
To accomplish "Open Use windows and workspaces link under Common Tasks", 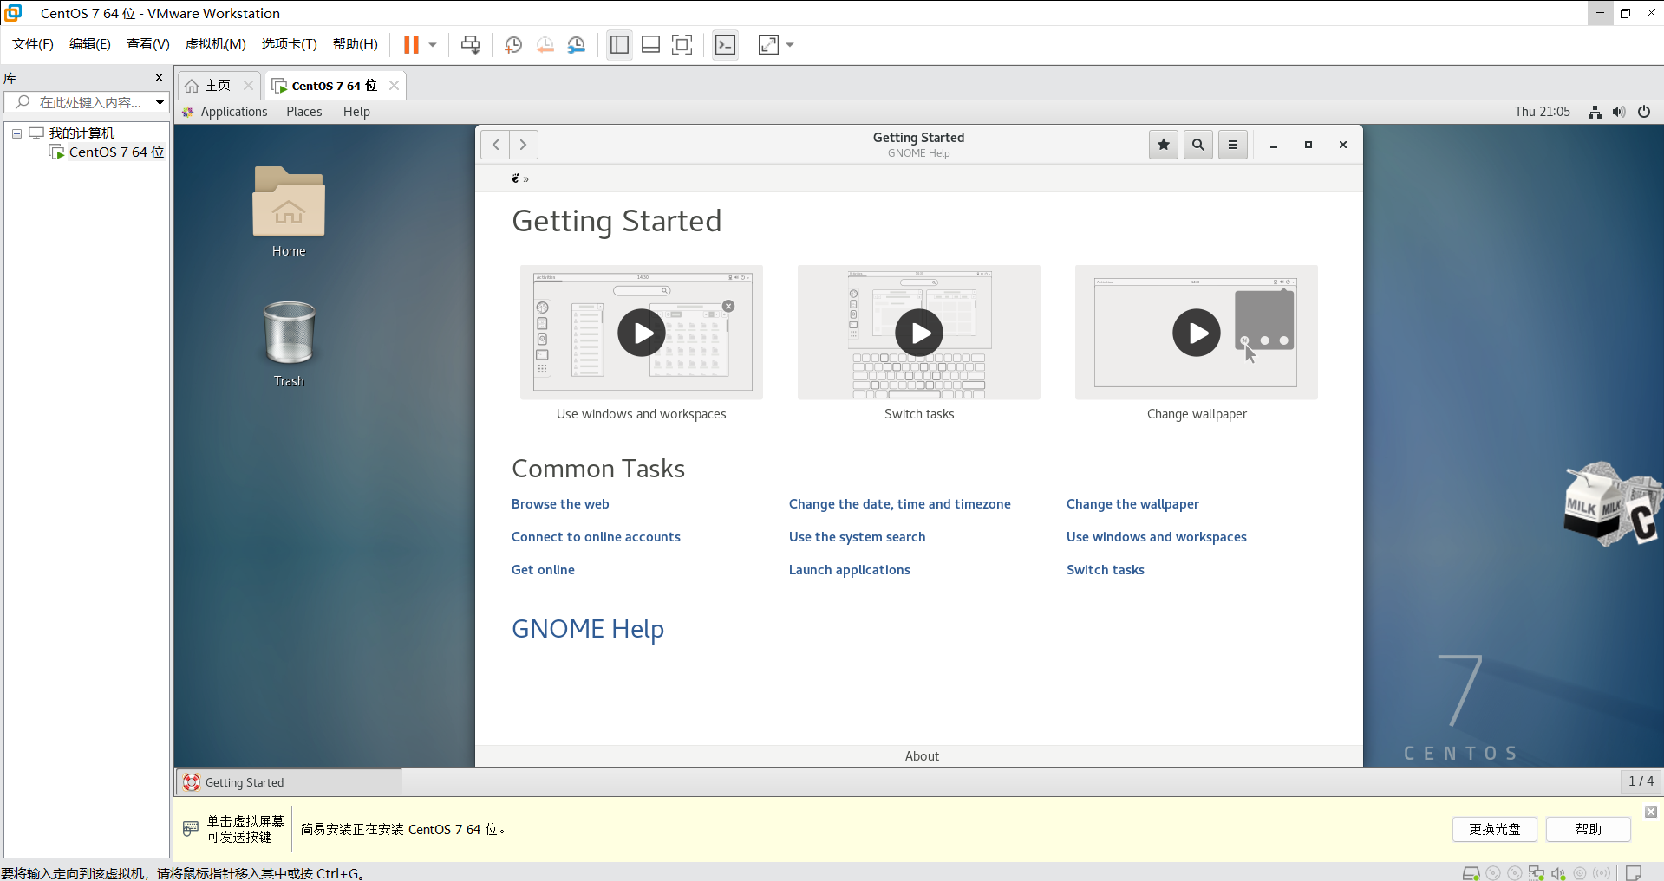I will pos(1157,537).
